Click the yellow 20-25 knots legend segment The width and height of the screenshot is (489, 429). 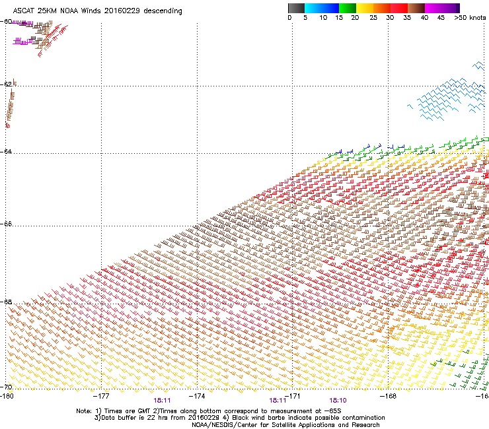(x=365, y=8)
